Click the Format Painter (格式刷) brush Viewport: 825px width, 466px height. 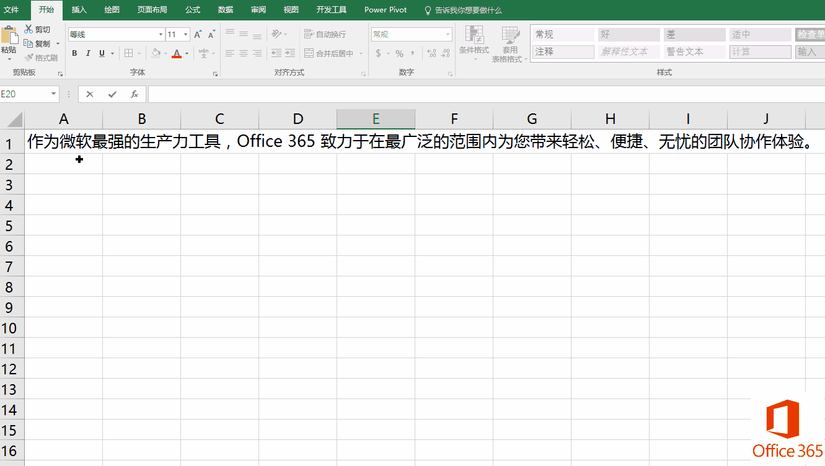(x=29, y=58)
